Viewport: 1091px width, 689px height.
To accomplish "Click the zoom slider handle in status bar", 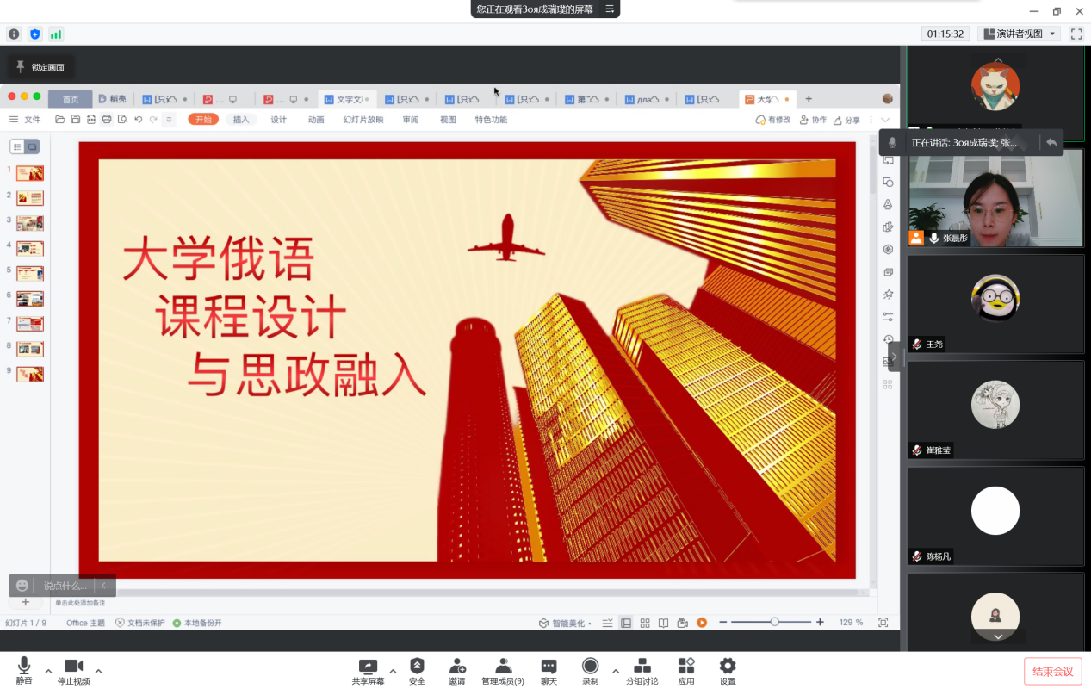I will coord(775,622).
